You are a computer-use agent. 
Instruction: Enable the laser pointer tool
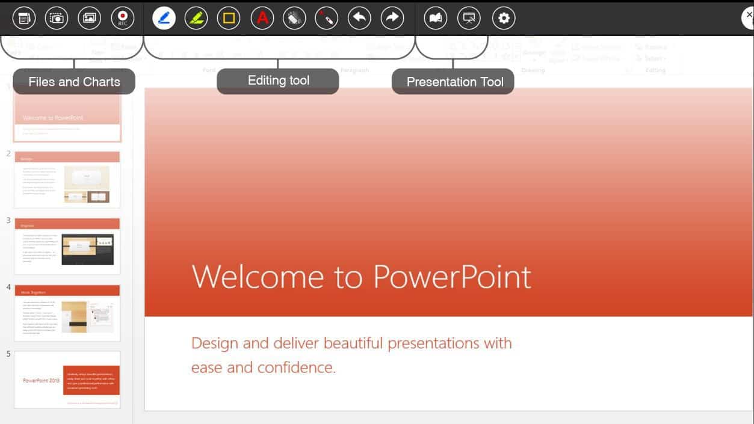click(326, 17)
